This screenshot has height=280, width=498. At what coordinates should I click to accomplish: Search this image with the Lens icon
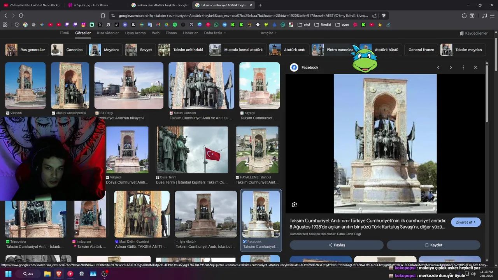click(294, 205)
